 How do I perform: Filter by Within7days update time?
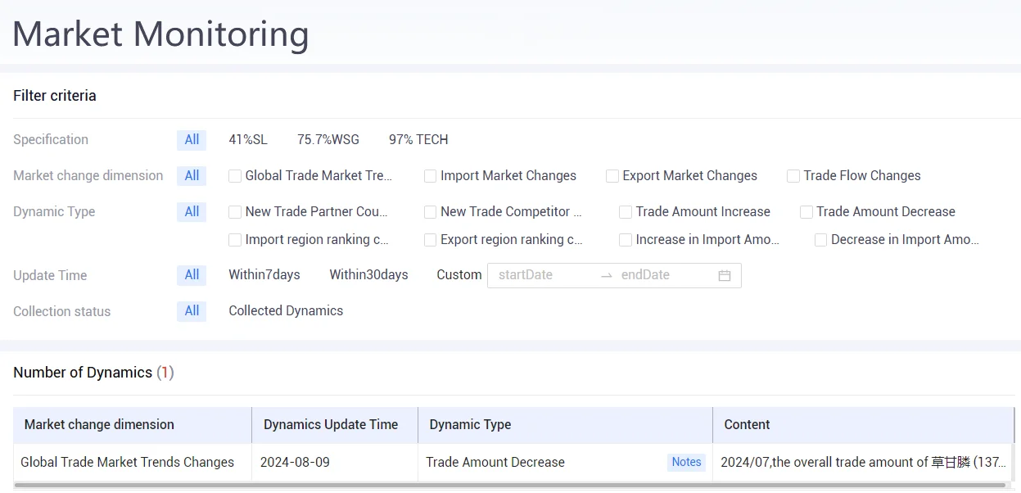click(x=264, y=275)
